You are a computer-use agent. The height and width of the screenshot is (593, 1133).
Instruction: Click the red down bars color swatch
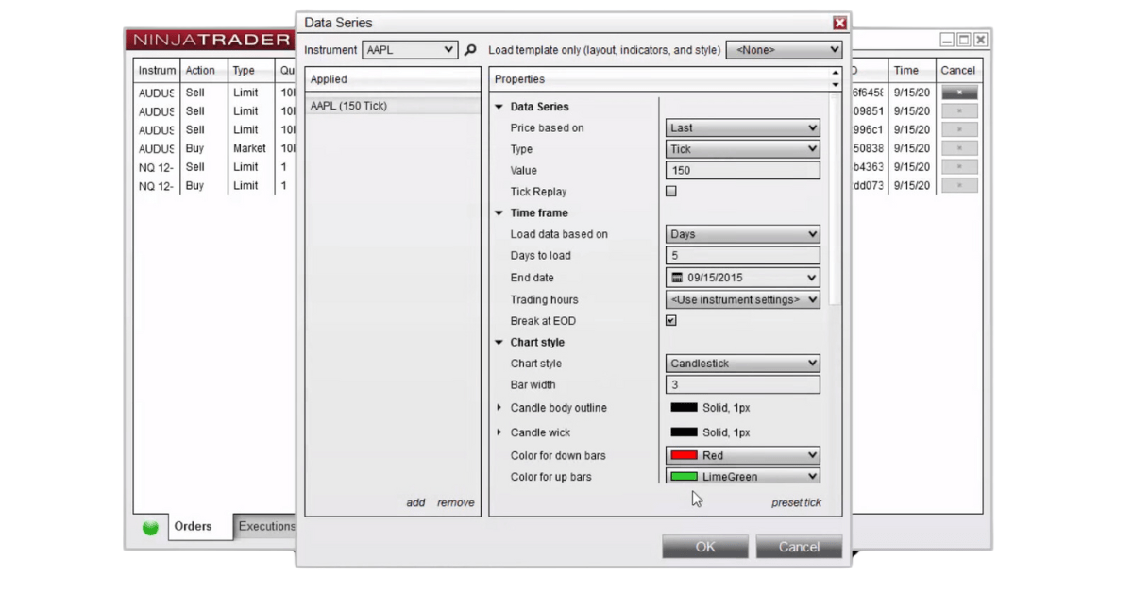point(684,455)
